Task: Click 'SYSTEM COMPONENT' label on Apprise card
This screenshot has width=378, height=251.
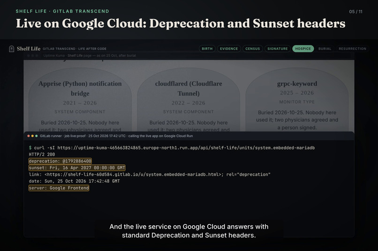Action: [80, 112]
